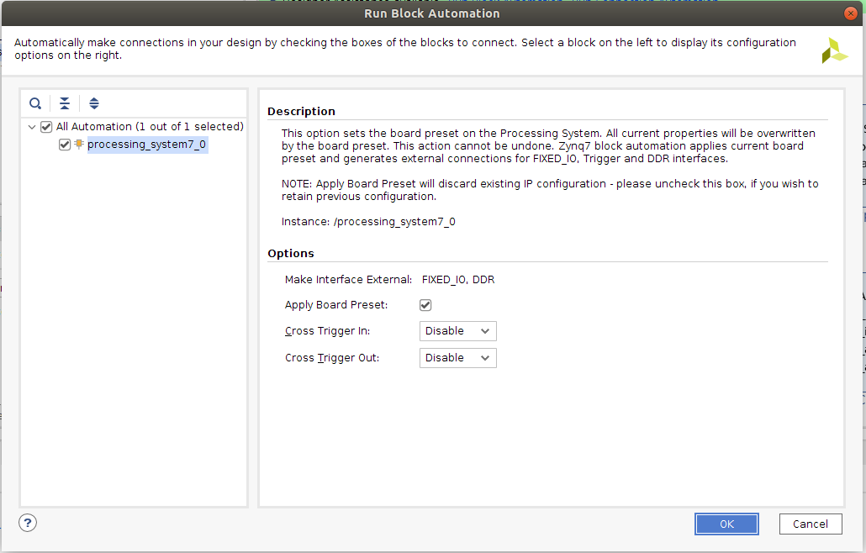Open the Cross Trigger In dropdown
This screenshot has height=553, width=866.
(457, 331)
